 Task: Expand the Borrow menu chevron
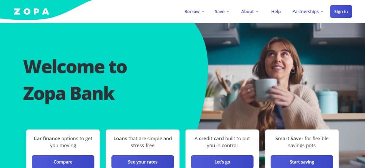pos(203,12)
